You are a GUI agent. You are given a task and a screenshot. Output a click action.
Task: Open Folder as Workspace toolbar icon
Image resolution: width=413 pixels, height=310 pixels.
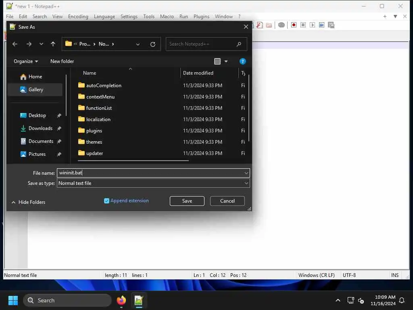(x=269, y=25)
